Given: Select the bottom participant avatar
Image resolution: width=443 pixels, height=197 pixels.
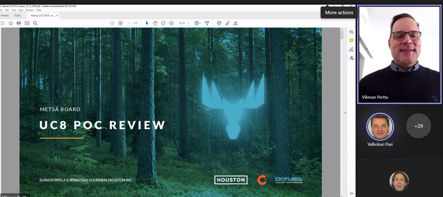Looking at the screenshot, I should pos(399,181).
